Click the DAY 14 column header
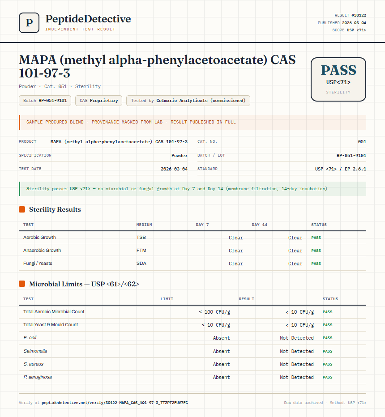 tap(259, 225)
